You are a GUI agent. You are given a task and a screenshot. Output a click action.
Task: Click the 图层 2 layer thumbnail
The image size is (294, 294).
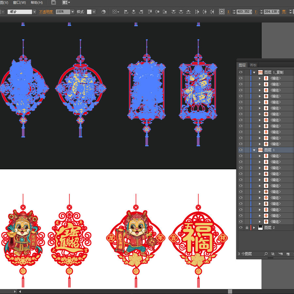260,228
